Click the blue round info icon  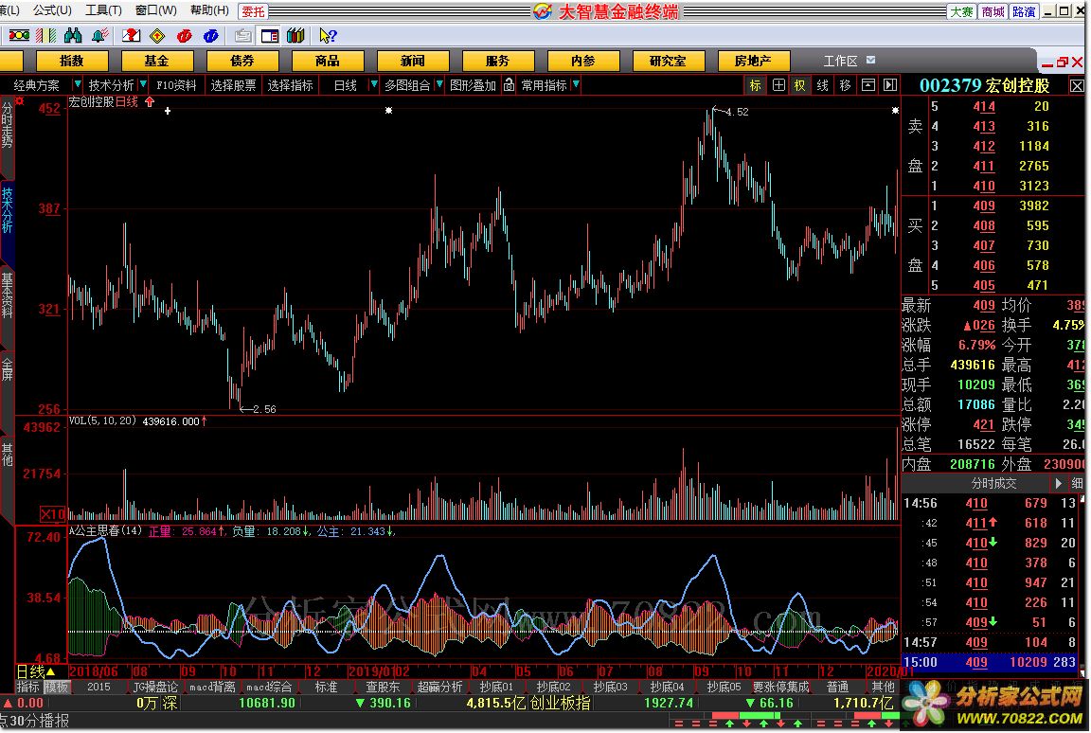pyautogui.click(x=211, y=35)
